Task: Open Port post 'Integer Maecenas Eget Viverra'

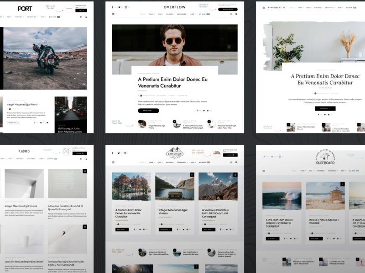Action: click(x=22, y=105)
